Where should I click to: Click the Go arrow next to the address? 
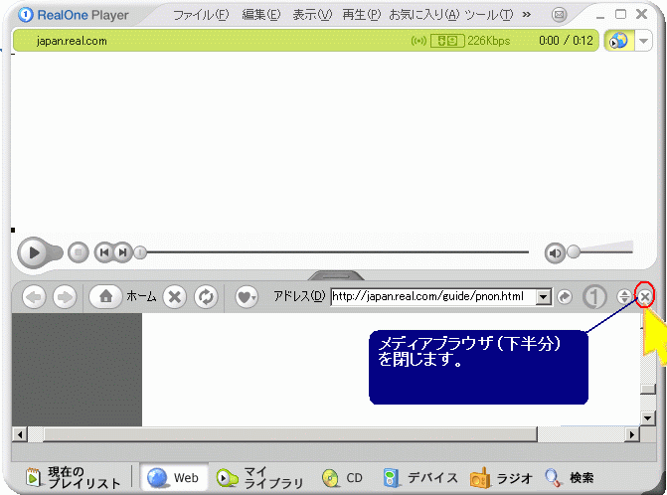565,297
